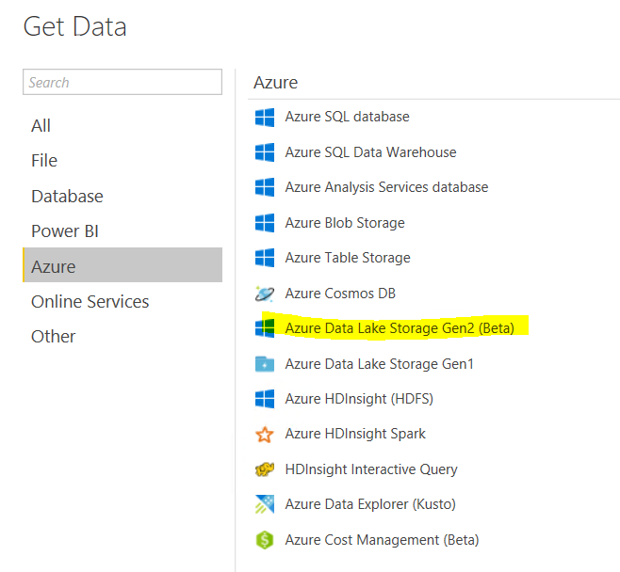Click the Azure Data Explorer Kusto icon

(x=265, y=504)
